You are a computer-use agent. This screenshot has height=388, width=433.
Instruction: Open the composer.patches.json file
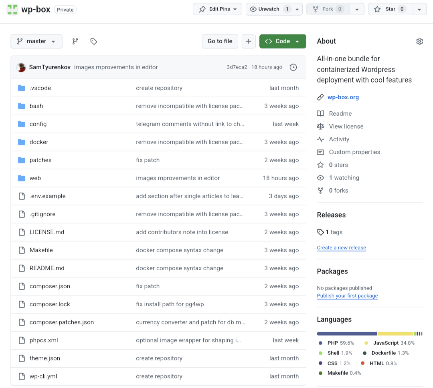click(62, 322)
